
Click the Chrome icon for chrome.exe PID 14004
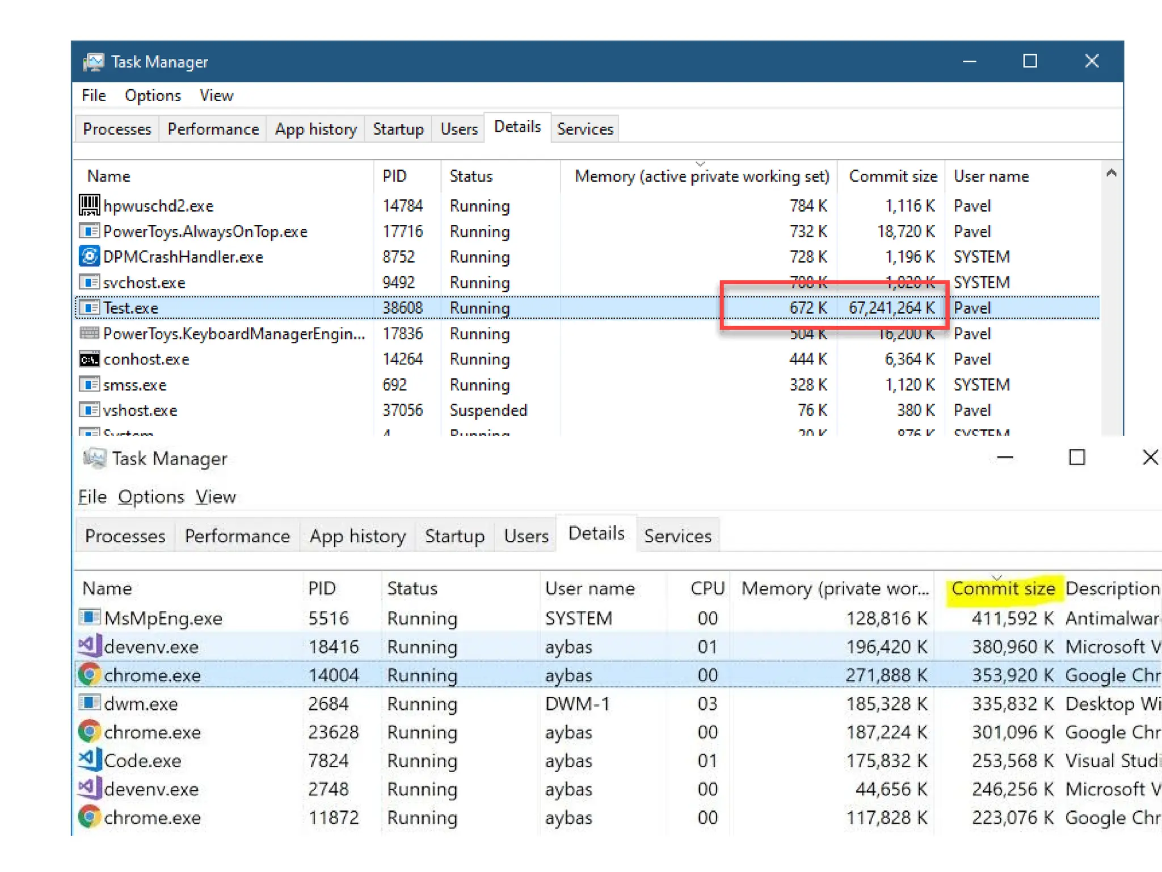click(x=89, y=674)
